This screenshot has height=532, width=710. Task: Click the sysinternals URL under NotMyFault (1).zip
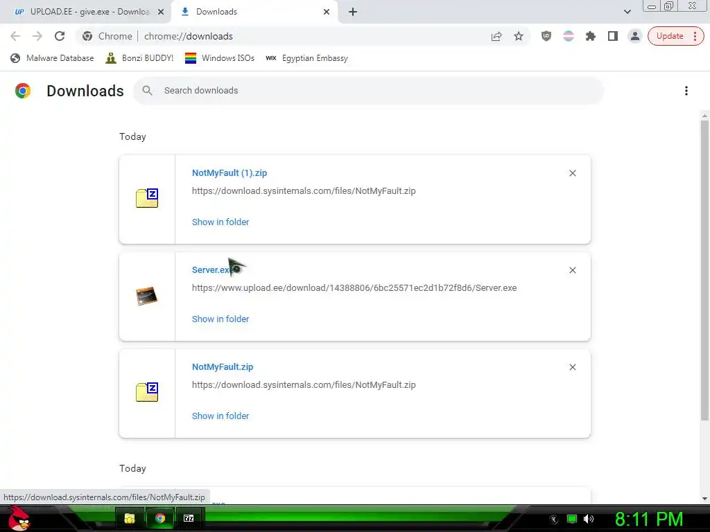[304, 191]
